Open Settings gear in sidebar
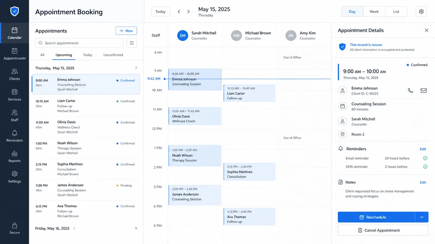This screenshot has height=244, width=435. pos(14,177)
